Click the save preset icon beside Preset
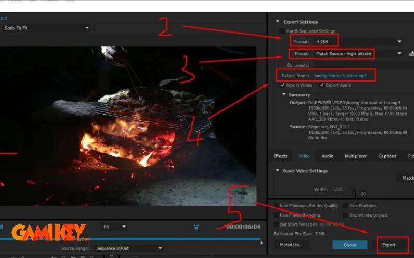Screen dimensions: 414x258 pos(411,54)
